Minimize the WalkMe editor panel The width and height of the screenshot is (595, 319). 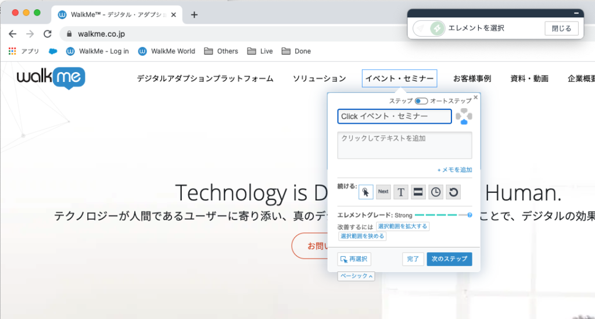576,13
